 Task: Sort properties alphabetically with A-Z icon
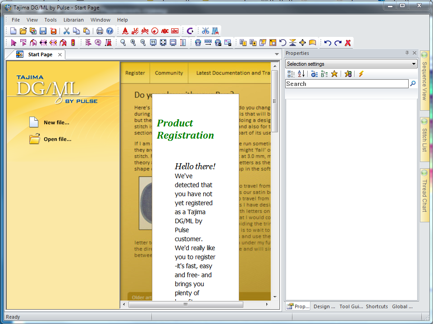pyautogui.click(x=301, y=74)
